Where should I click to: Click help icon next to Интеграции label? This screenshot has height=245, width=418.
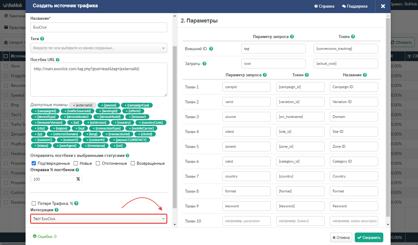pos(57,210)
